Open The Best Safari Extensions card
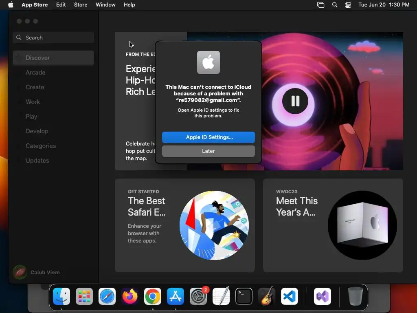Viewport: 417px width, 313px height. click(185, 225)
